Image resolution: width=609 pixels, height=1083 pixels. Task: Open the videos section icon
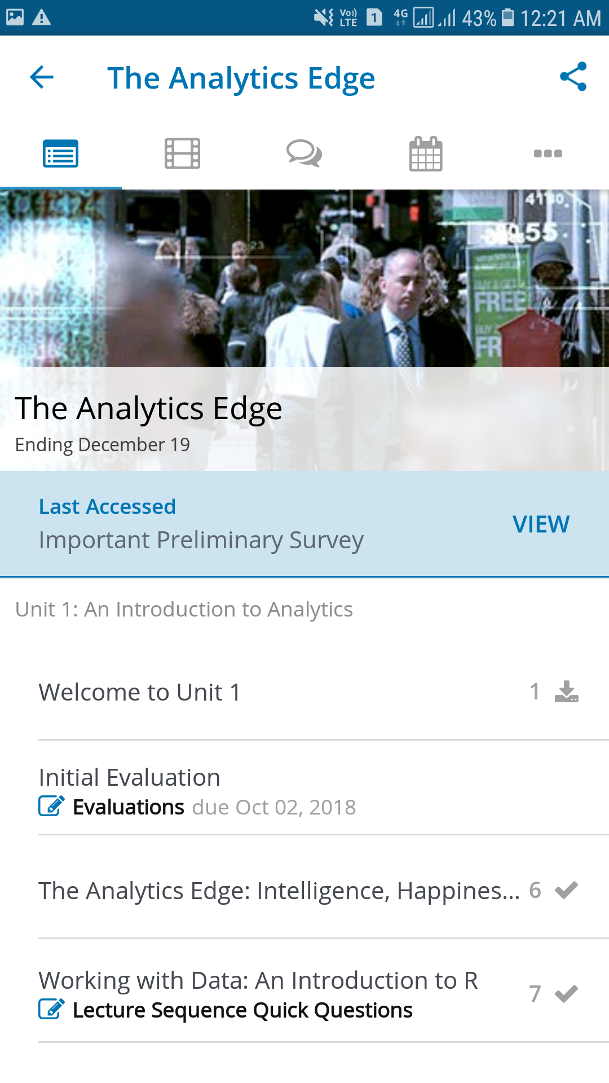click(x=182, y=153)
